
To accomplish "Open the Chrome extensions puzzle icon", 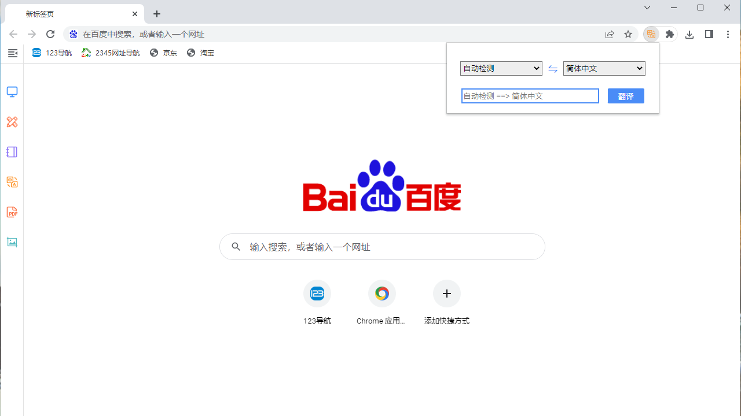I will click(x=670, y=34).
